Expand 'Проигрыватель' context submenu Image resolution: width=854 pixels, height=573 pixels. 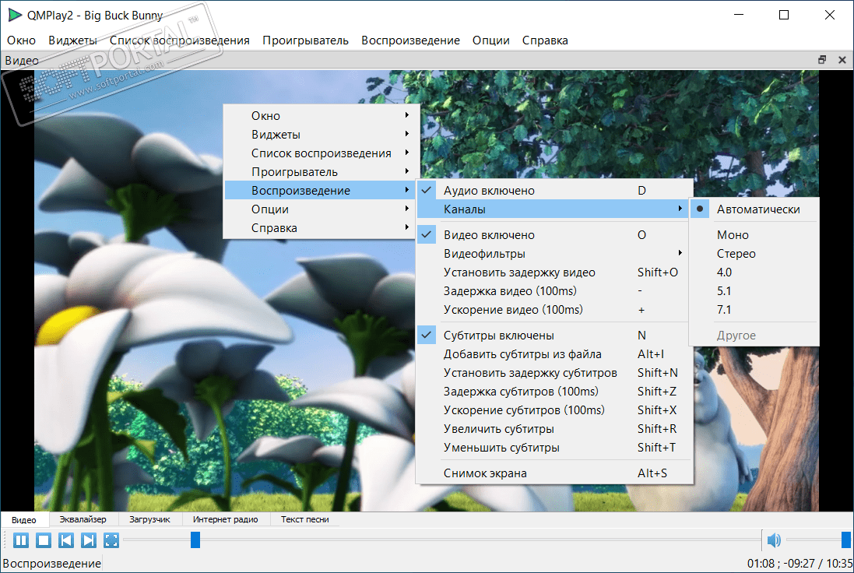322,172
